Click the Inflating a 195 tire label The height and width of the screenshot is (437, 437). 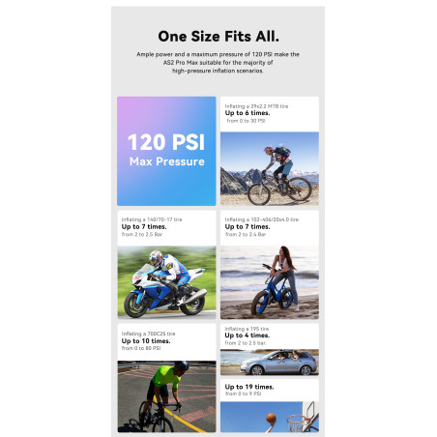coord(247,329)
